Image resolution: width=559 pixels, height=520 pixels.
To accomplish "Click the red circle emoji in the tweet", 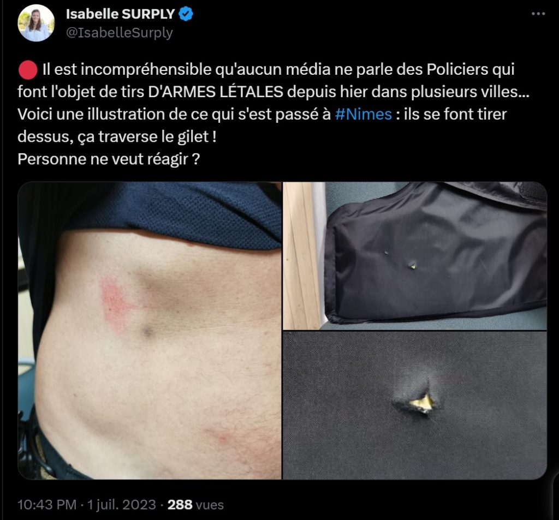I will pos(28,70).
